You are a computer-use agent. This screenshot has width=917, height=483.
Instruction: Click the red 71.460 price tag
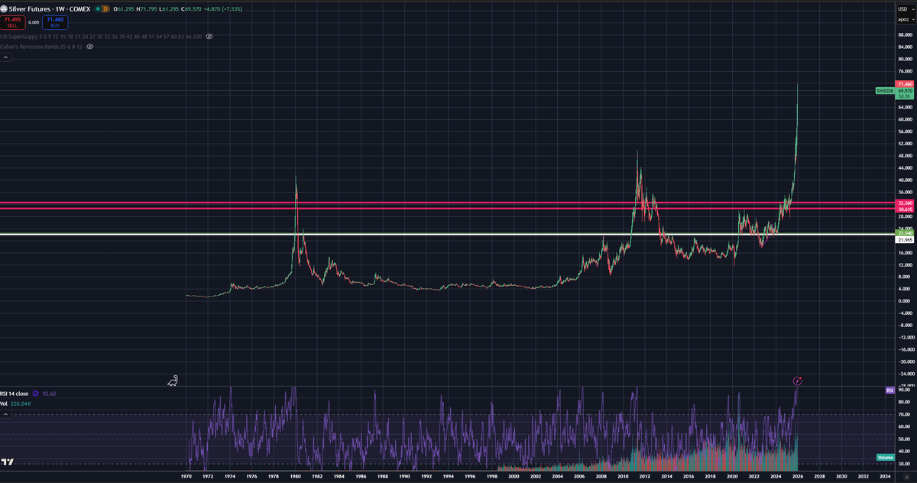(x=905, y=83)
